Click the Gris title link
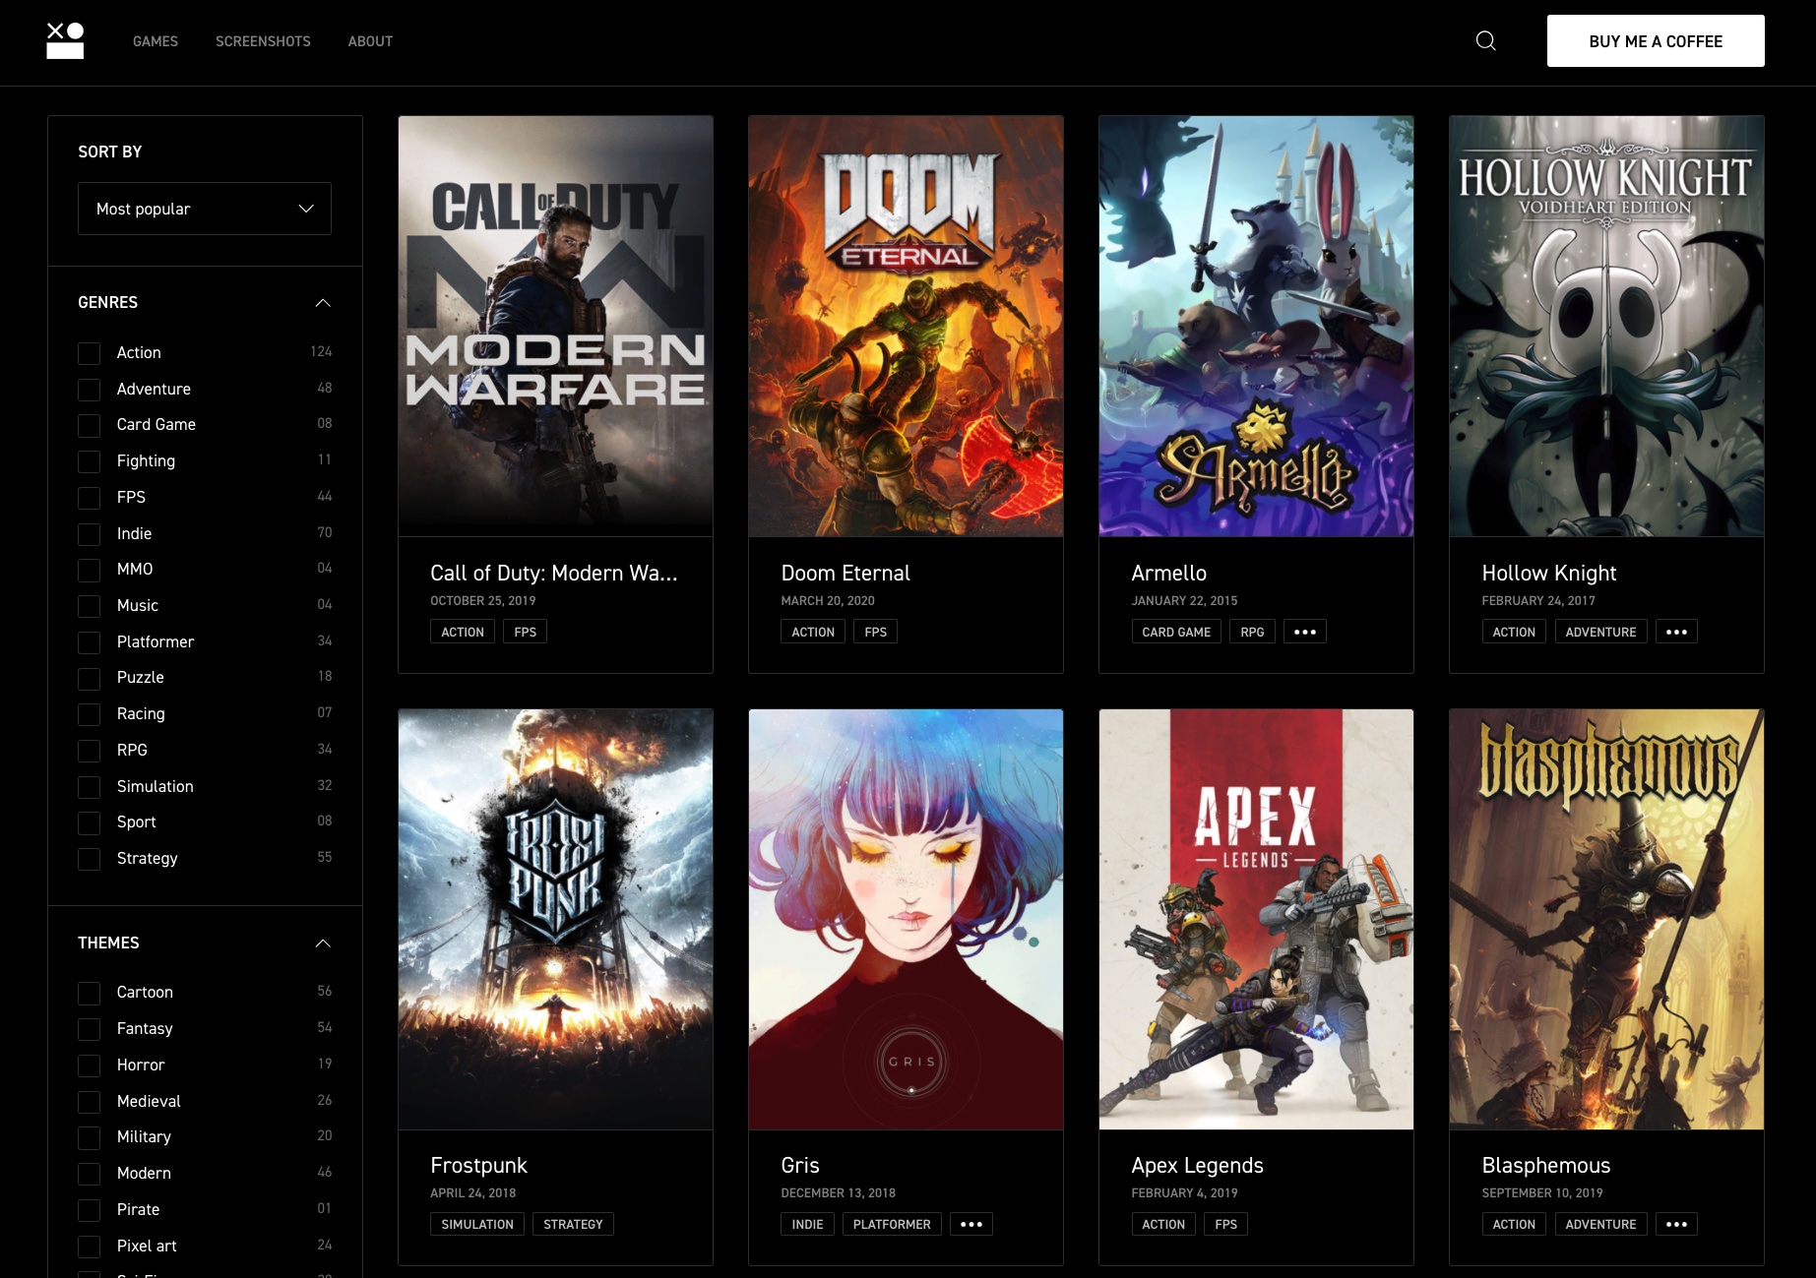Image resolution: width=1816 pixels, height=1278 pixels. click(799, 1165)
